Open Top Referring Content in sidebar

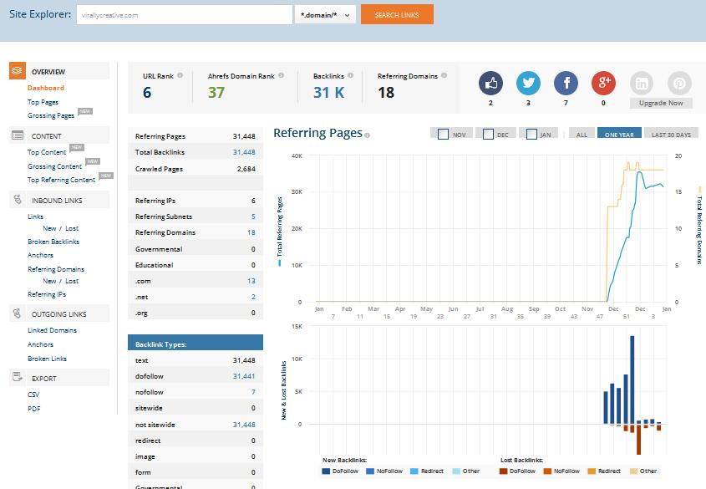[x=61, y=180]
